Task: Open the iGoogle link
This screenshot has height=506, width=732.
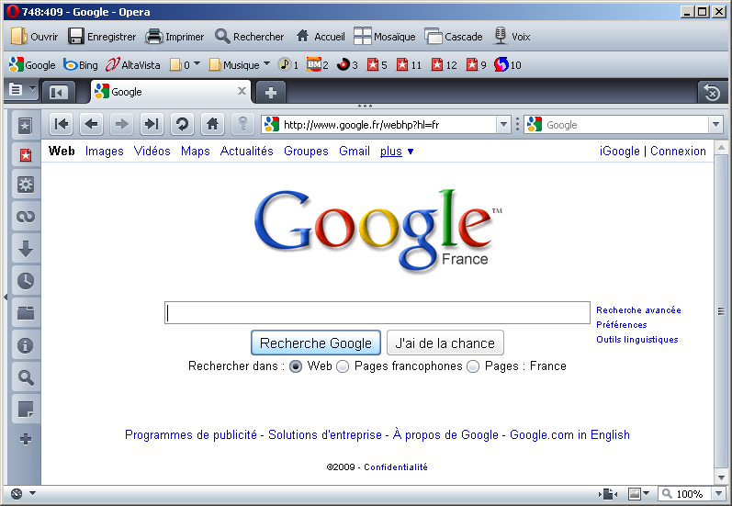Action: tap(620, 152)
